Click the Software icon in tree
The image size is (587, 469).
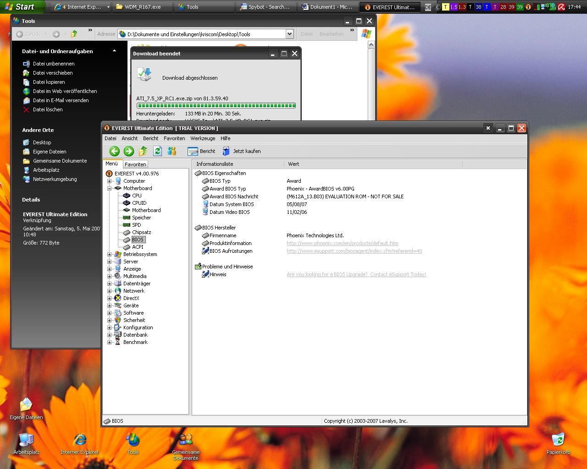tap(118, 313)
